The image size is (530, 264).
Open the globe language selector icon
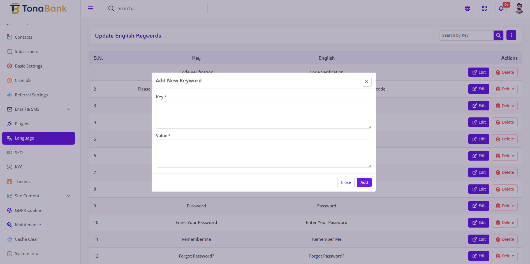coord(467,8)
